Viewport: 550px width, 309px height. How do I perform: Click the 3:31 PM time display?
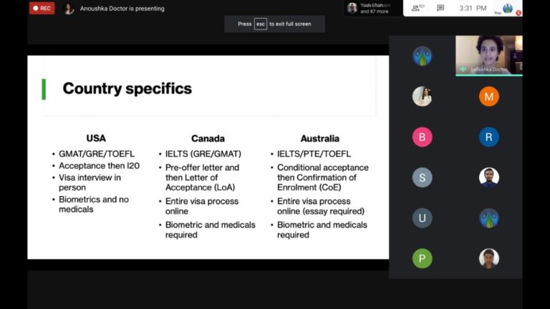click(473, 8)
